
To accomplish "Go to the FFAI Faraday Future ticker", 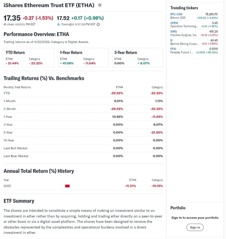I will [173, 49].
